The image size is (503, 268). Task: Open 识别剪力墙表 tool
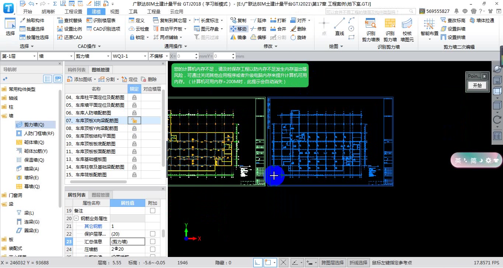(x=371, y=29)
